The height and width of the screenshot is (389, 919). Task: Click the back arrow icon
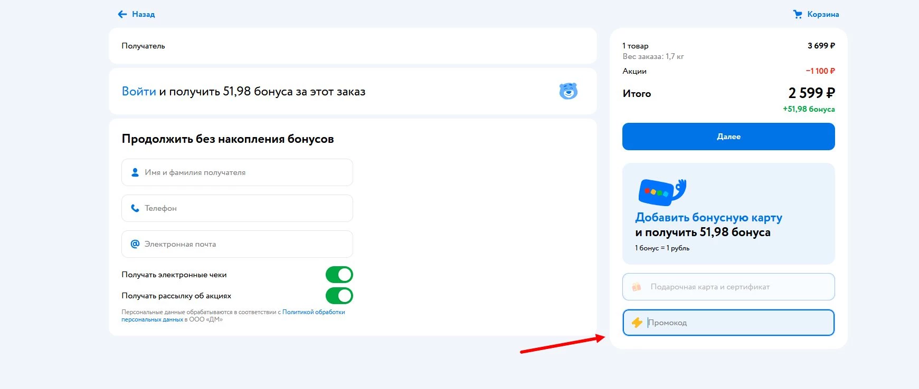click(122, 14)
